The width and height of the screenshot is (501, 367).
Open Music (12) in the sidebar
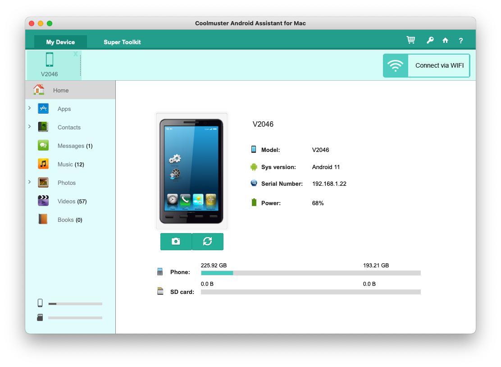[70, 164]
